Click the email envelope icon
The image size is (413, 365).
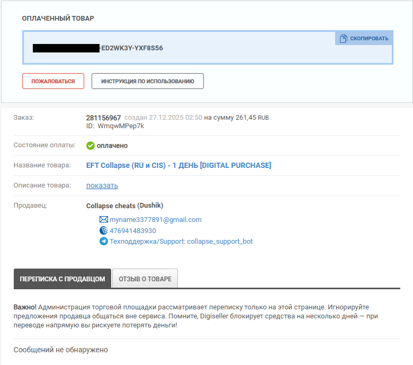pyautogui.click(x=103, y=219)
